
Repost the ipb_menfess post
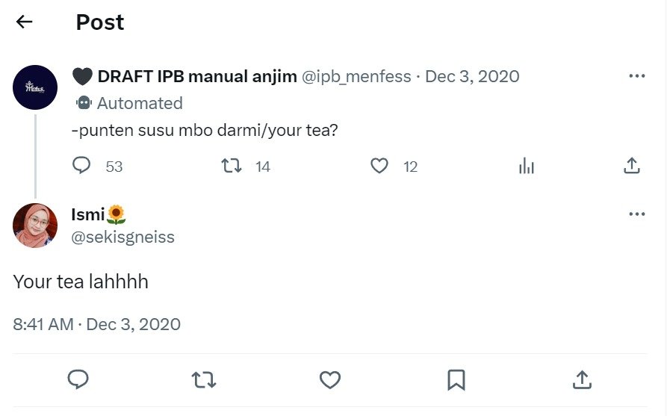click(232, 165)
